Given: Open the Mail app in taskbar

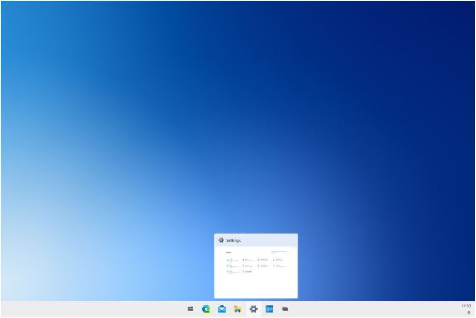Looking at the screenshot, I should point(222,309).
